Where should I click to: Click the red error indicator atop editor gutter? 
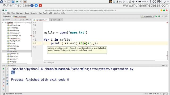(167, 23)
